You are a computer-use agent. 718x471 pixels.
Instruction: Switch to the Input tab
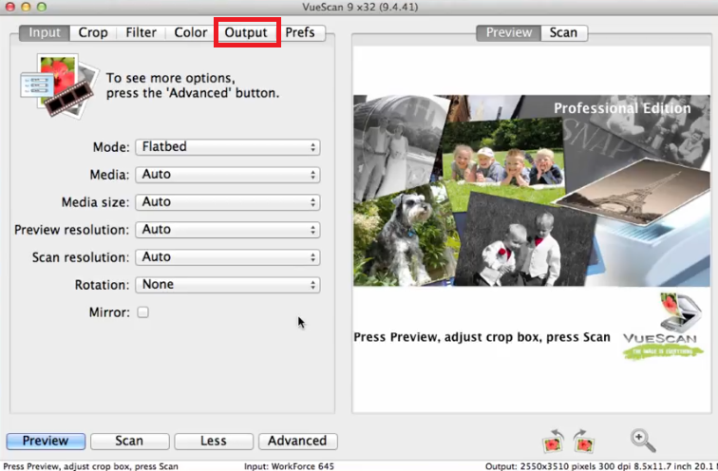45,32
